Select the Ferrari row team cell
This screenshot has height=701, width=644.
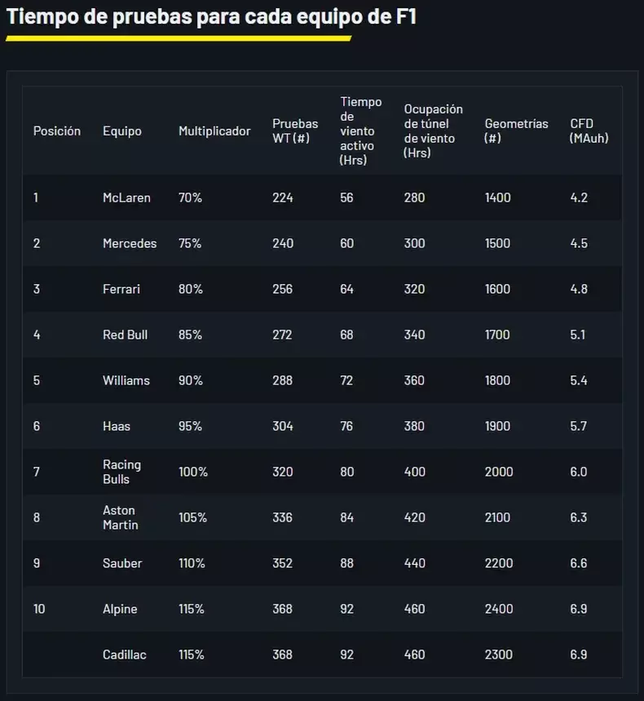121,289
